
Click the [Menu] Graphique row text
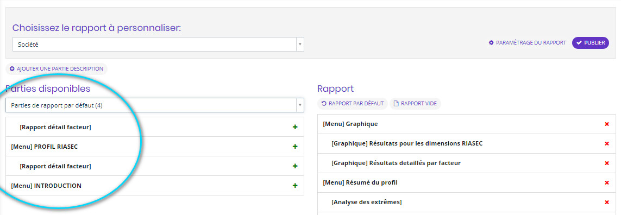coord(350,124)
